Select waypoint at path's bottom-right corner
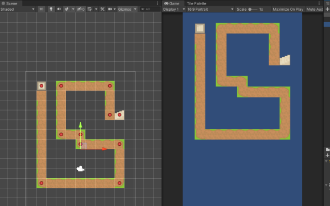Image resolution: width=330 pixels, height=206 pixels. click(x=119, y=183)
